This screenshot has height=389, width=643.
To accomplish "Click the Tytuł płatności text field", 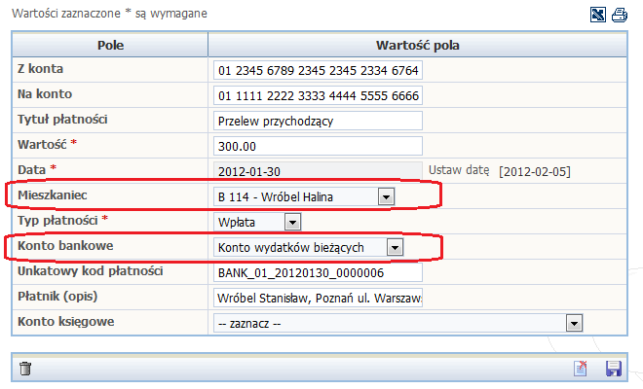I will 317,122.
